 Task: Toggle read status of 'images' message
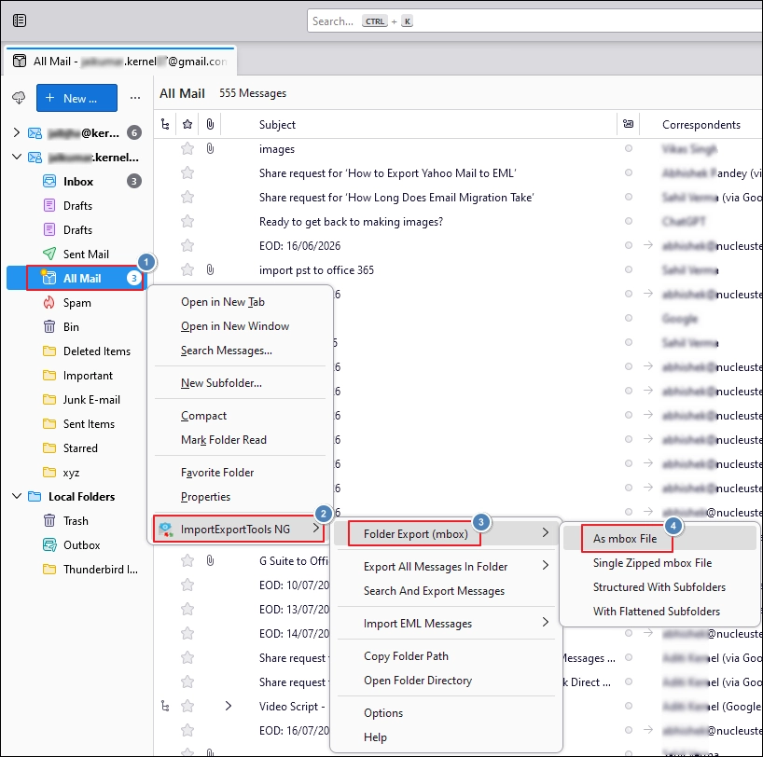pyautogui.click(x=628, y=148)
